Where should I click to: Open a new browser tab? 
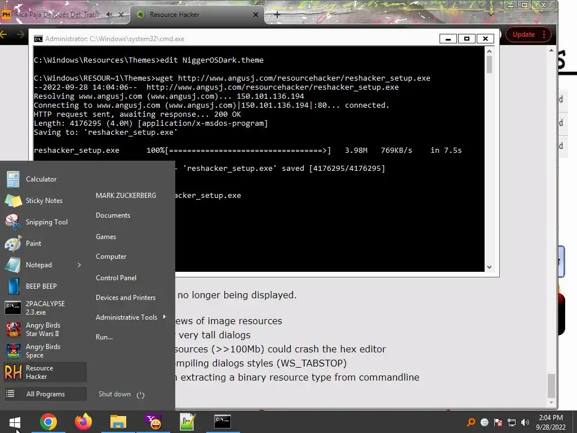277,15
